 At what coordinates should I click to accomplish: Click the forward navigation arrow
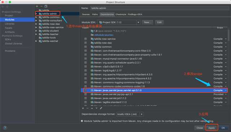tap(7, 7)
